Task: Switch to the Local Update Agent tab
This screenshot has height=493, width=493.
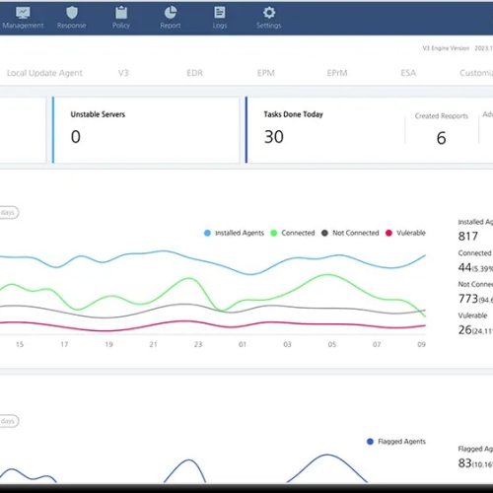Action: tap(44, 73)
